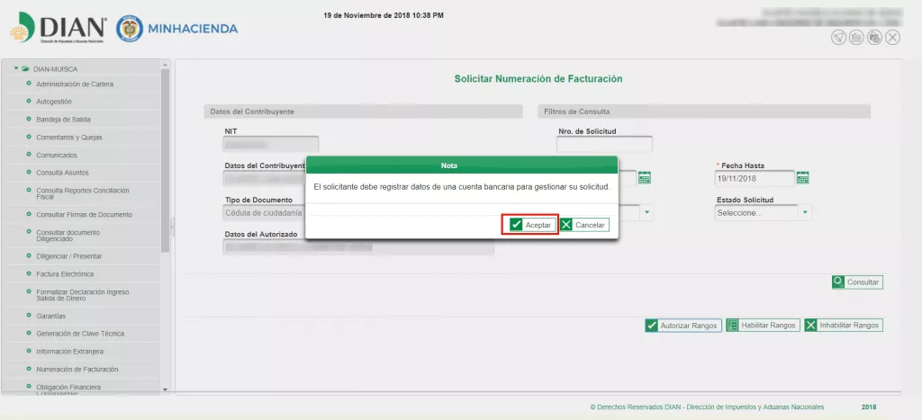
Task: Open the Fecha Hasta calendar picker
Action: [803, 178]
